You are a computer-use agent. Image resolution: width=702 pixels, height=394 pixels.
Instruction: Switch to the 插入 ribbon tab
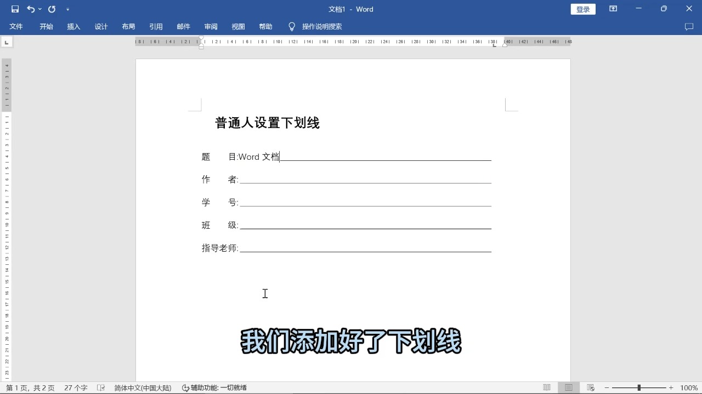[x=73, y=26]
